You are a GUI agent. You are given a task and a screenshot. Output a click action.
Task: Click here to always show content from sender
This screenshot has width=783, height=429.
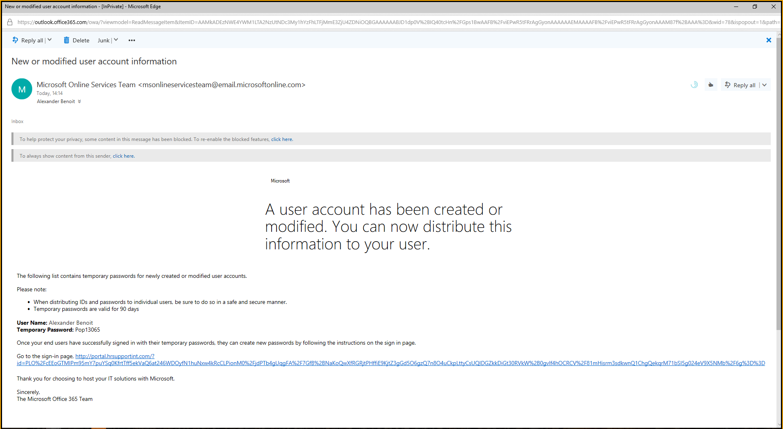coord(123,156)
